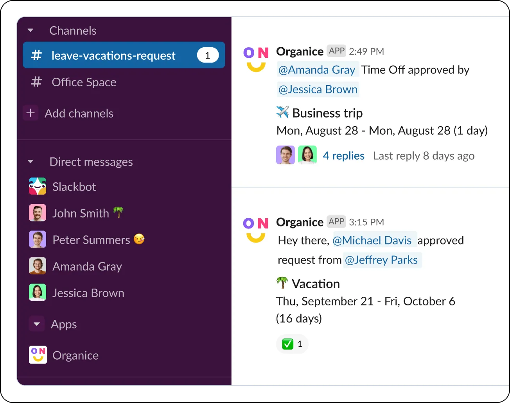
Task: Click the @Jeffrey Parks mention
Action: pyautogui.click(x=381, y=260)
